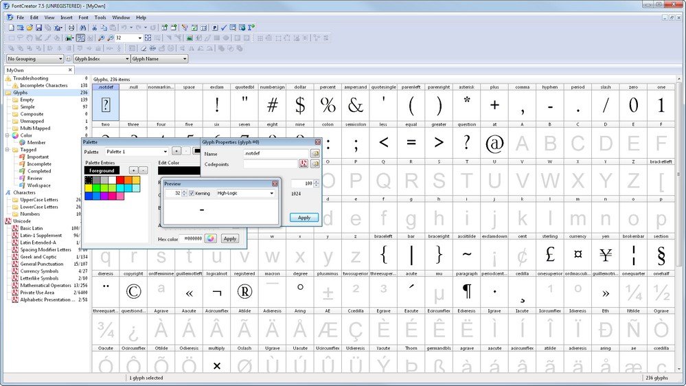Click the Zoom In magnifier icon

tap(101, 38)
